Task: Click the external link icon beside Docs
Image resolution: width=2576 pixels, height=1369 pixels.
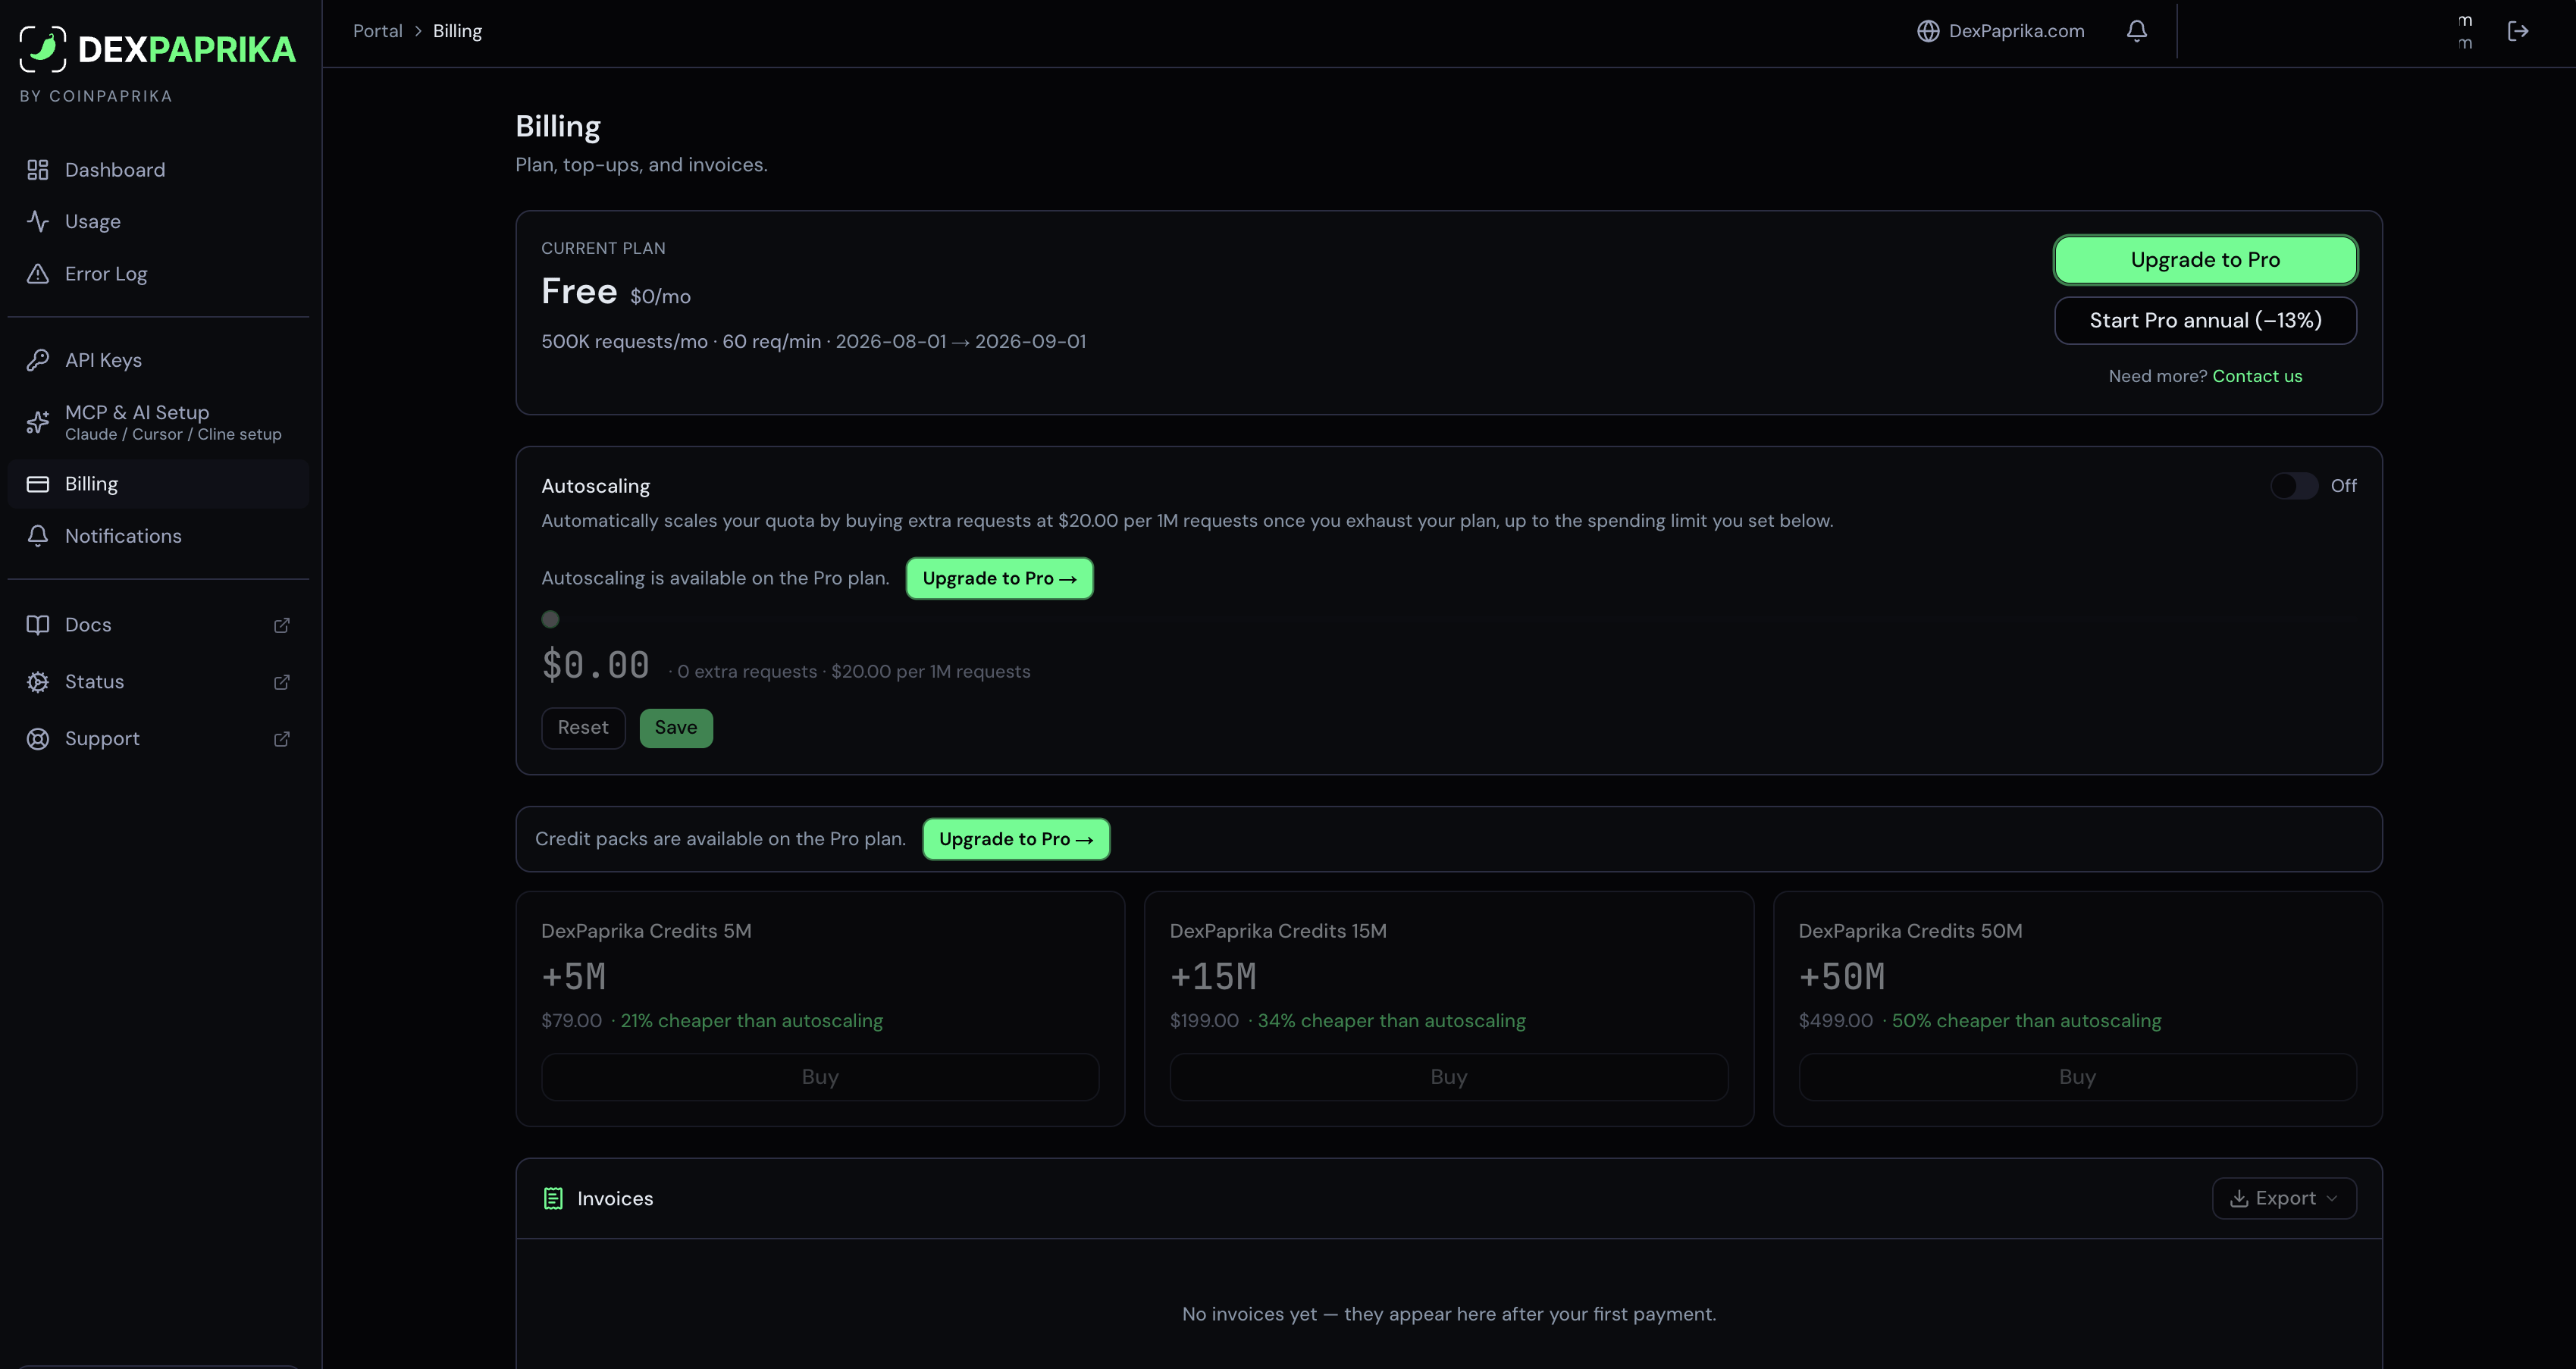Action: [282, 625]
